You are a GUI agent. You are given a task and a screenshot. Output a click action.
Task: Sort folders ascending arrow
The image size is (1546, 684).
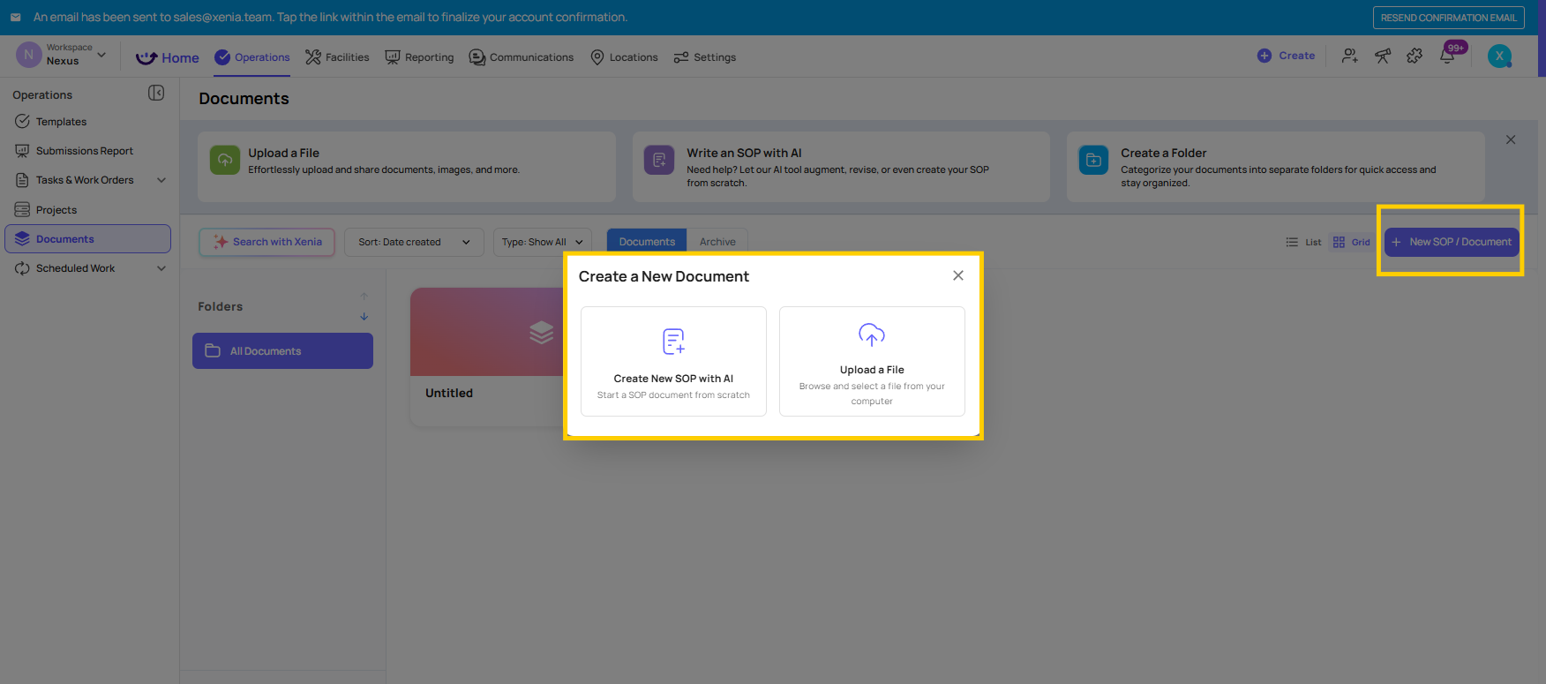(364, 297)
